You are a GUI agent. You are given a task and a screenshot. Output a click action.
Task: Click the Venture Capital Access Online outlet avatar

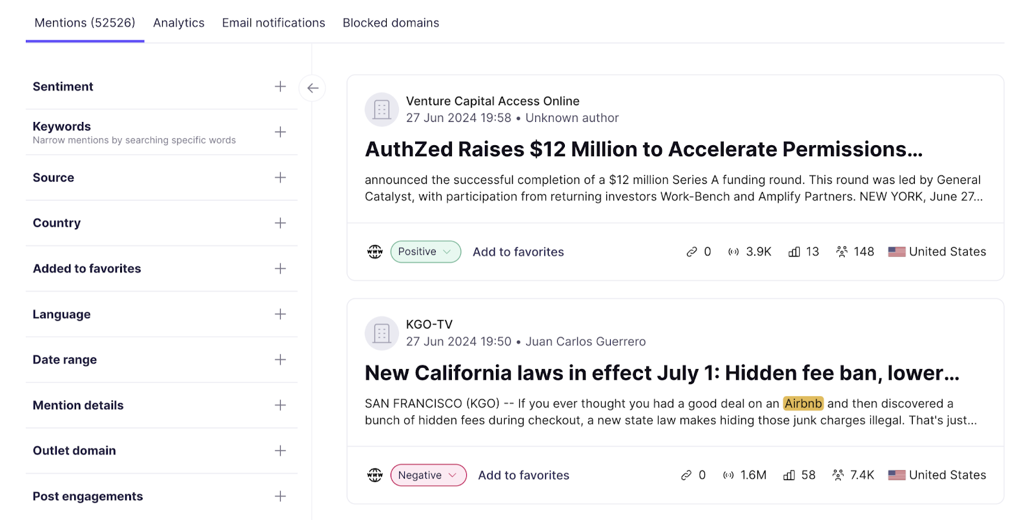(x=382, y=110)
